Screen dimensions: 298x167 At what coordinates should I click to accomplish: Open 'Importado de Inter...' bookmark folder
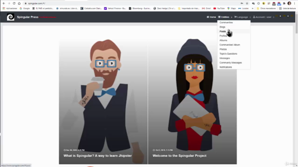tap(189, 8)
